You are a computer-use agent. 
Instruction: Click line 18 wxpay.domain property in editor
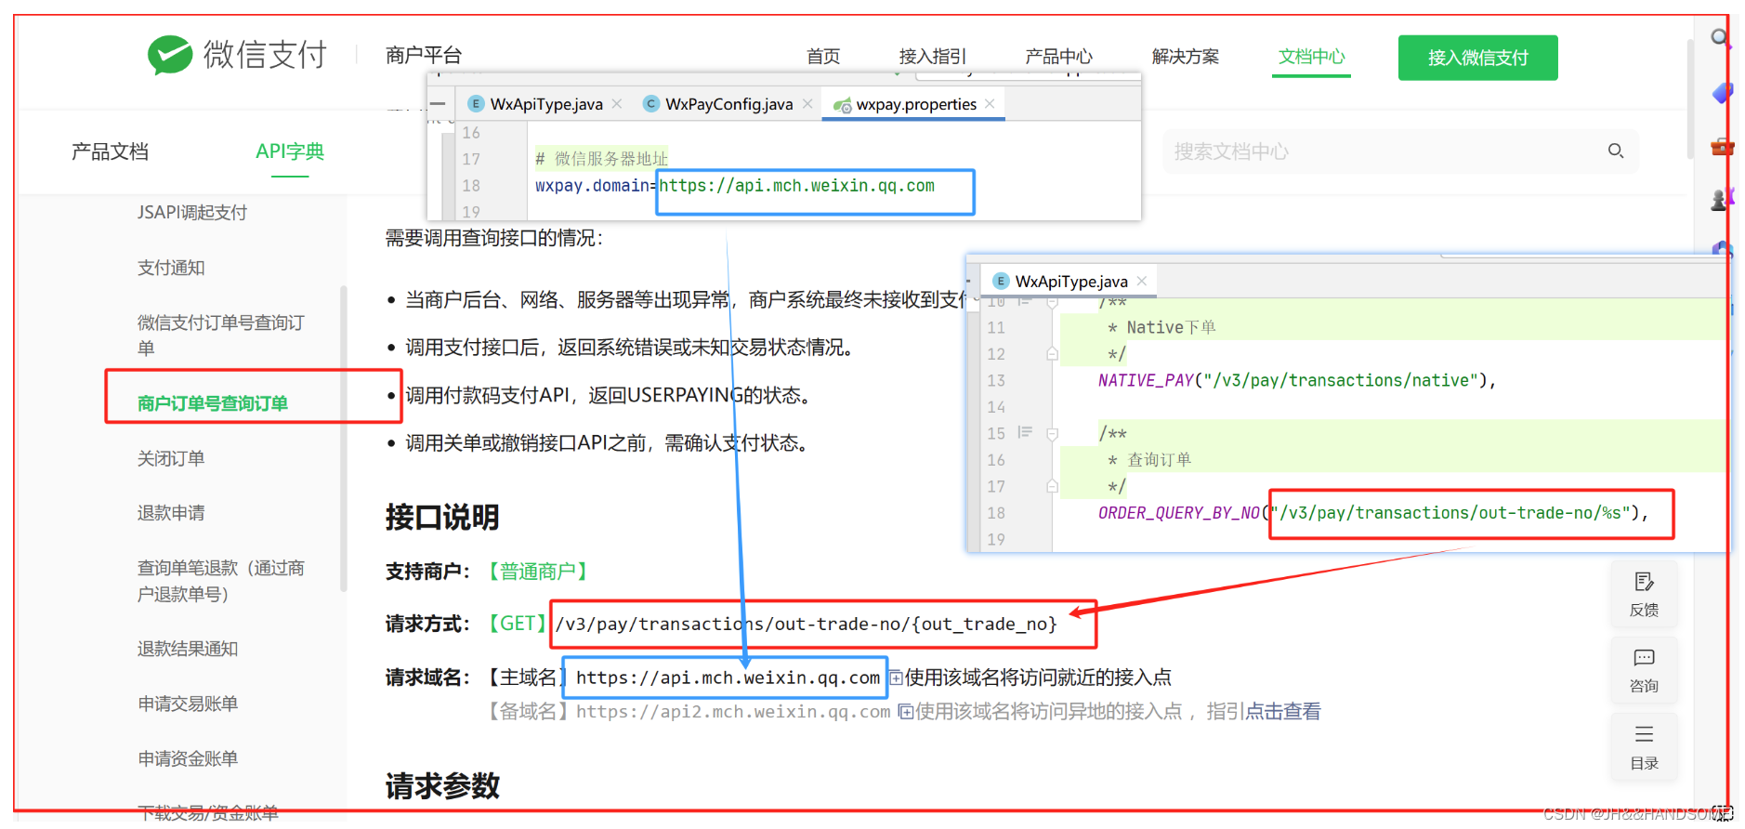735,186
